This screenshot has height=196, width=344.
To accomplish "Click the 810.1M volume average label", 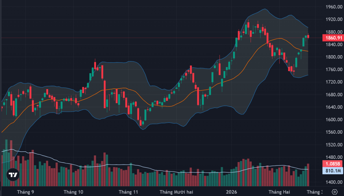I will pyautogui.click(x=332, y=171).
